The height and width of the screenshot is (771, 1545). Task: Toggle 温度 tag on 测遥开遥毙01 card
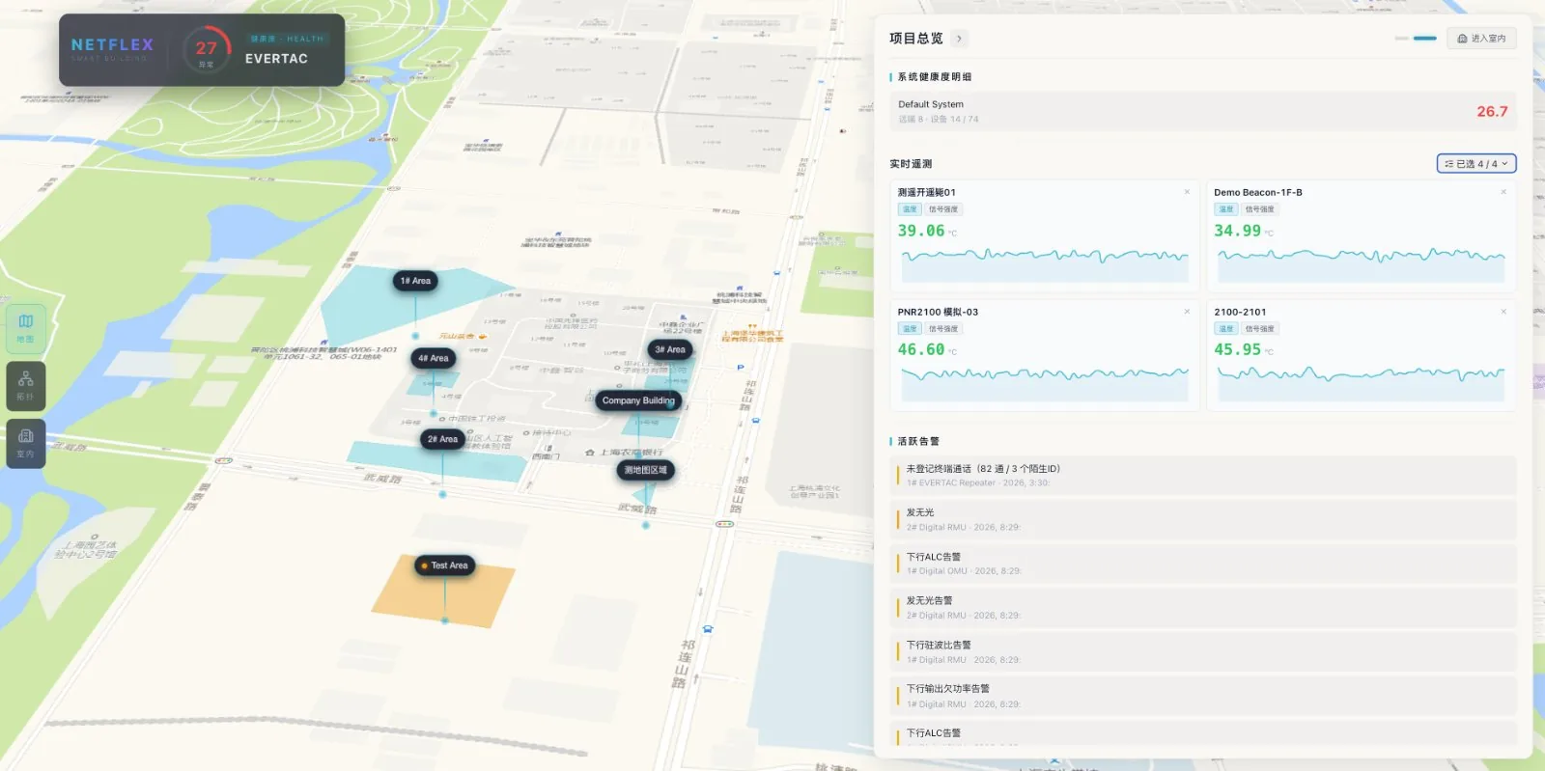910,209
